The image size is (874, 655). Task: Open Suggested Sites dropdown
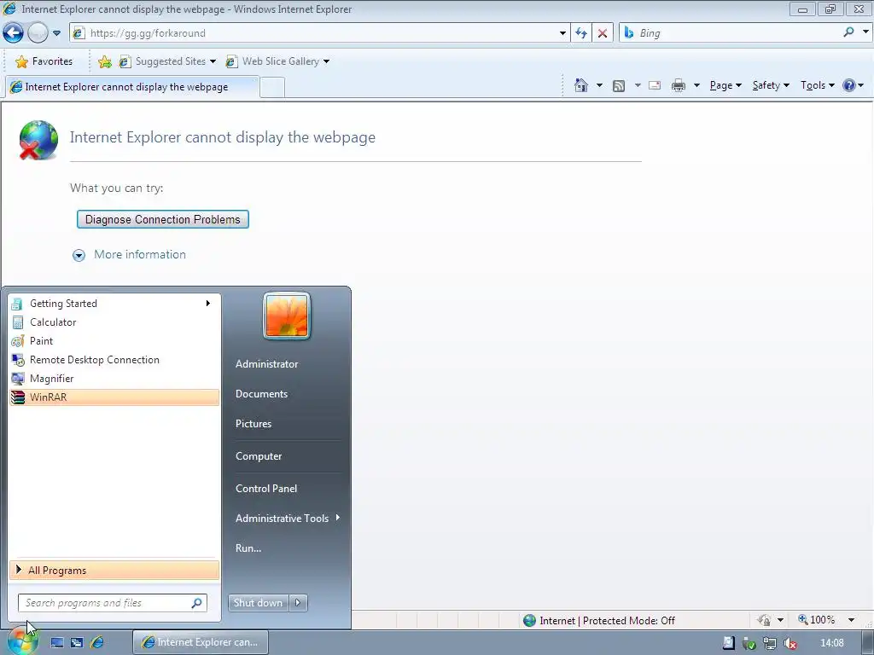(x=167, y=61)
